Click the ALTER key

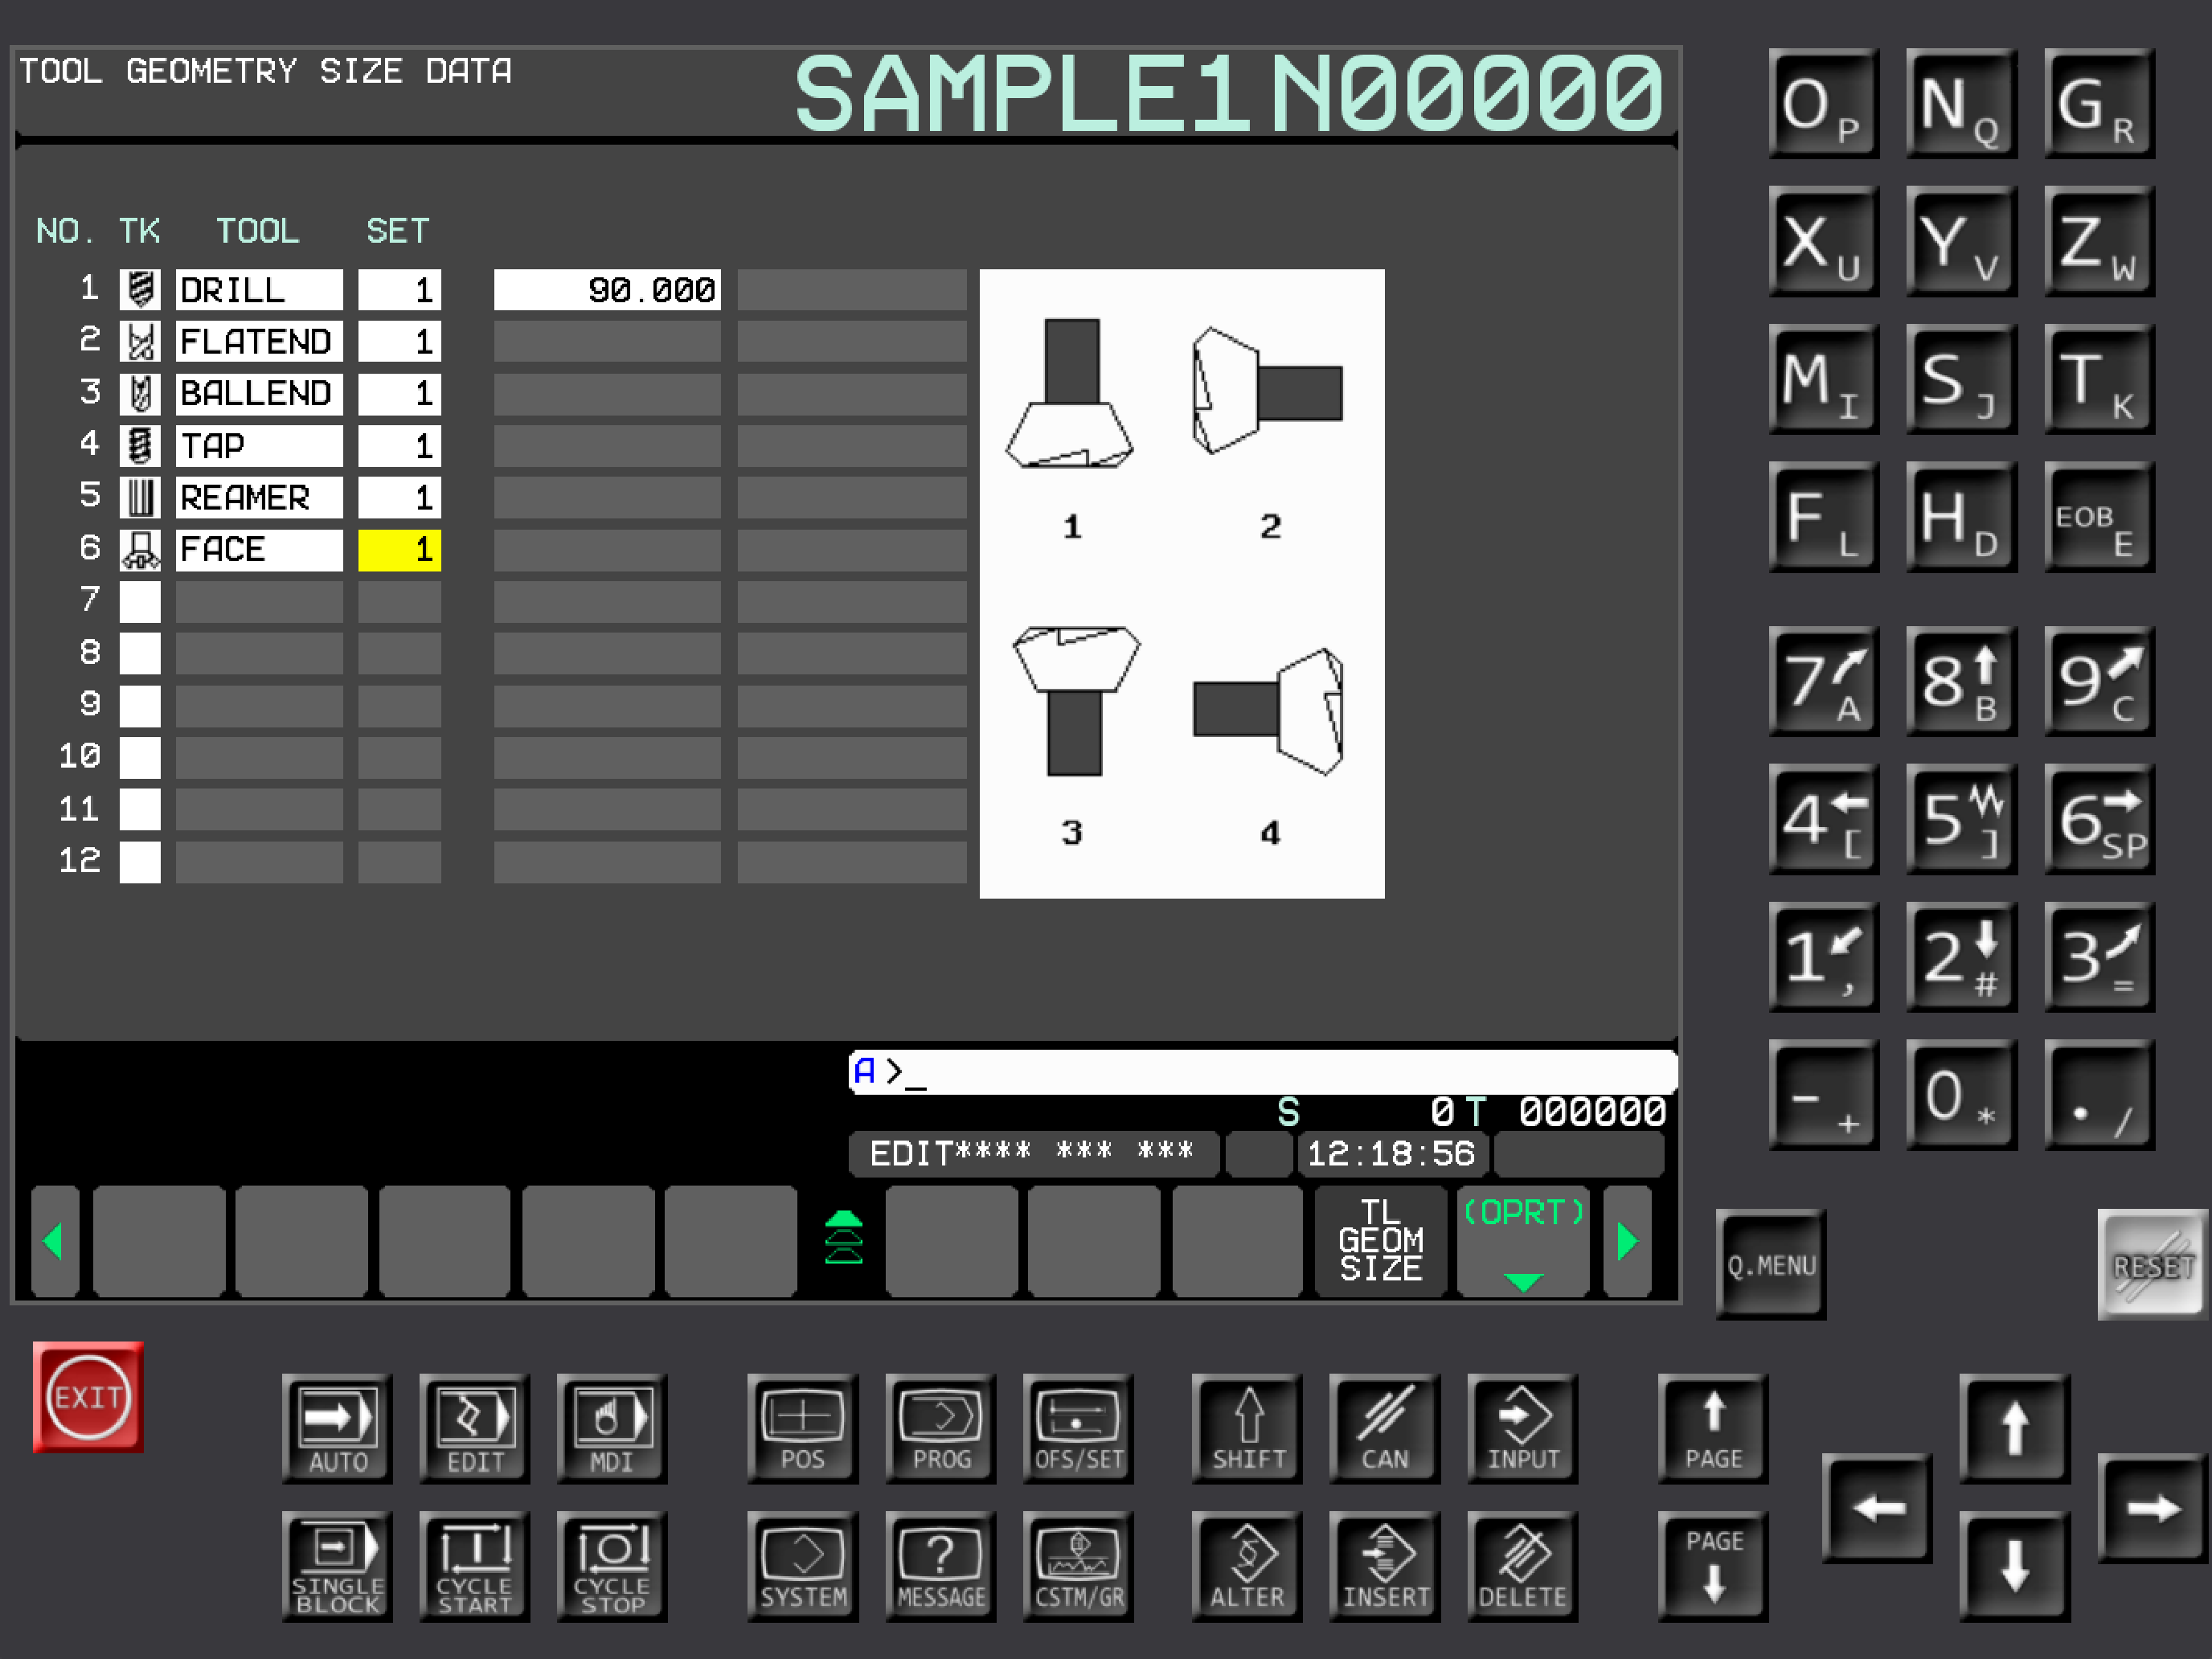1248,1566
